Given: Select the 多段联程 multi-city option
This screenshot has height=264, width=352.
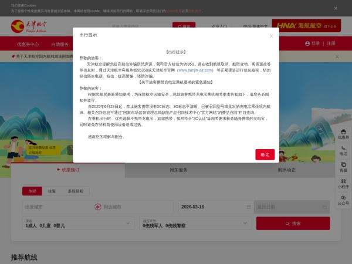Looking at the screenshot, I should [75, 191].
